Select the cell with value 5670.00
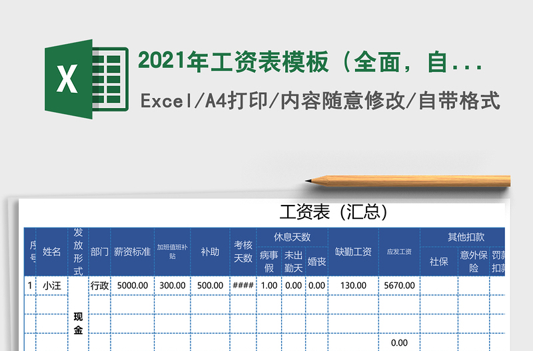The height and width of the screenshot is (351, 533). (399, 286)
